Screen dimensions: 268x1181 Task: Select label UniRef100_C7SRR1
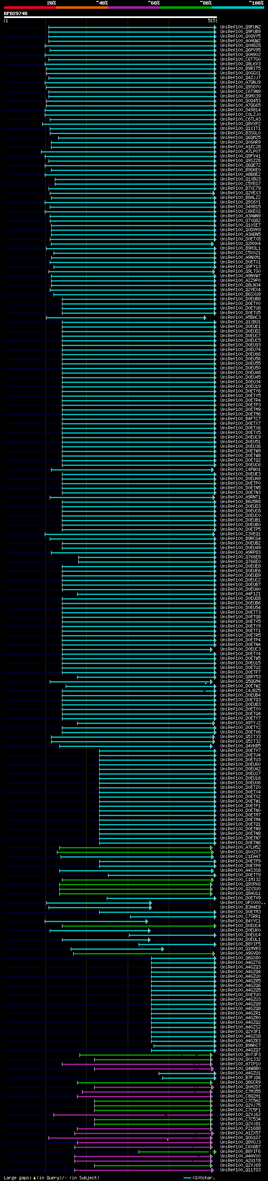[x=240, y=917]
